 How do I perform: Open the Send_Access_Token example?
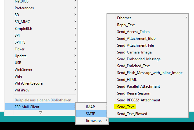pos(133,32)
